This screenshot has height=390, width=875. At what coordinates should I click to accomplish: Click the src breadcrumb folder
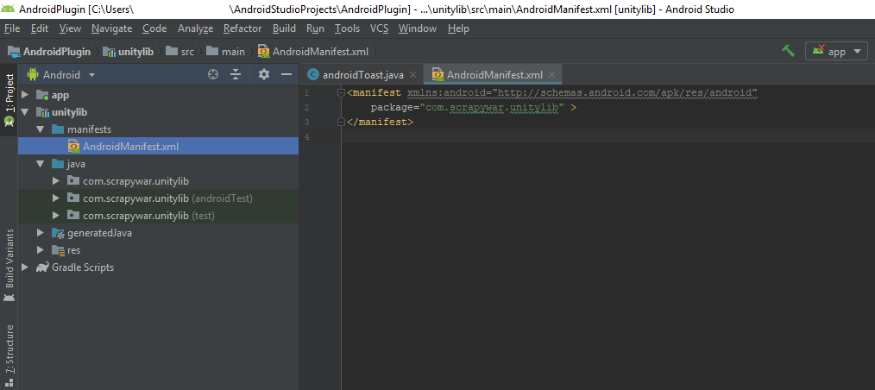(x=180, y=52)
